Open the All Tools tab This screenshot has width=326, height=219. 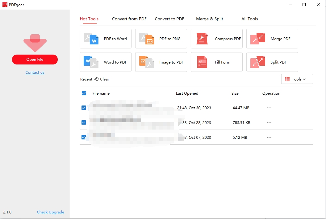tap(249, 19)
